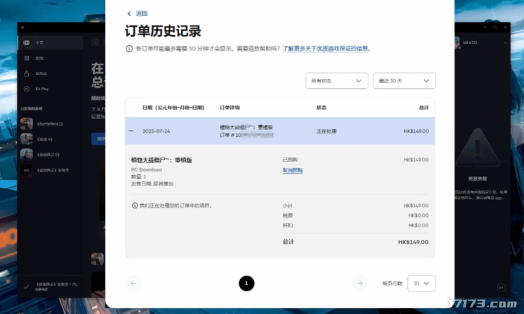
Task: Click the 2025-07-24 date cell
Action: click(156, 131)
